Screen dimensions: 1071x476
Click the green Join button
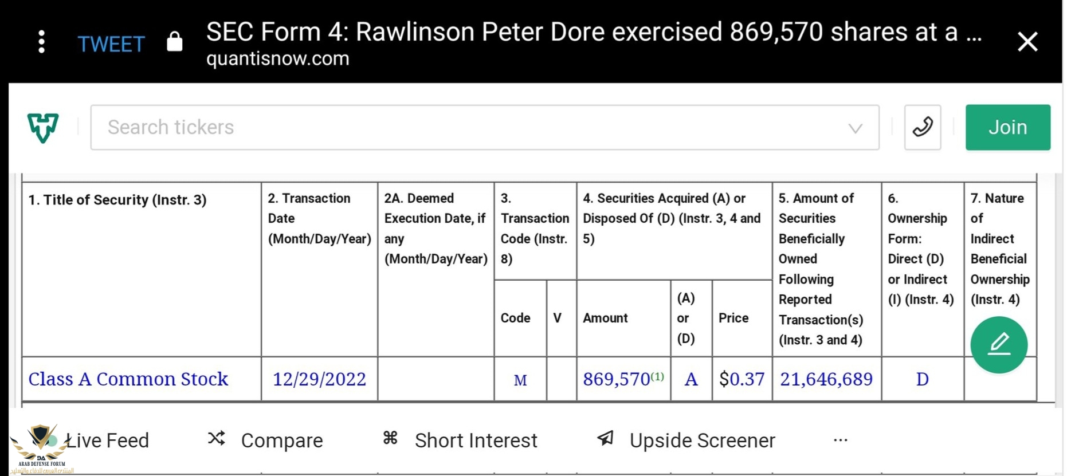pyautogui.click(x=1007, y=127)
